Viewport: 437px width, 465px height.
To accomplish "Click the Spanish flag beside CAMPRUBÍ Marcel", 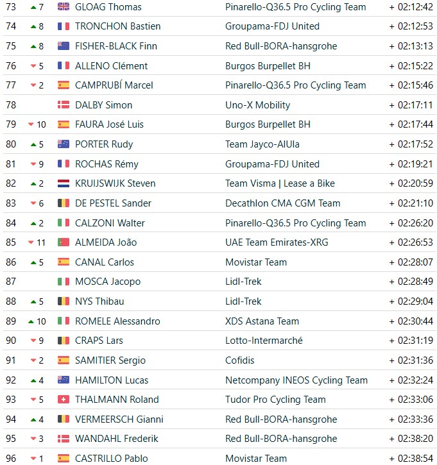I will pyautogui.click(x=63, y=85).
